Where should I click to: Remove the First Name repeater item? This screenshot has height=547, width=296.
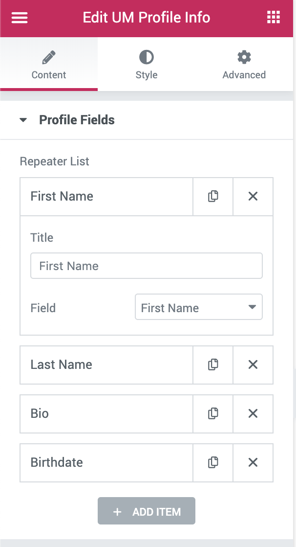(x=253, y=196)
